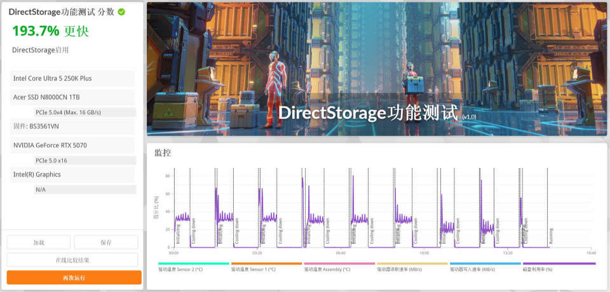Click the PCIe 5.0 x16 entry

point(85,160)
